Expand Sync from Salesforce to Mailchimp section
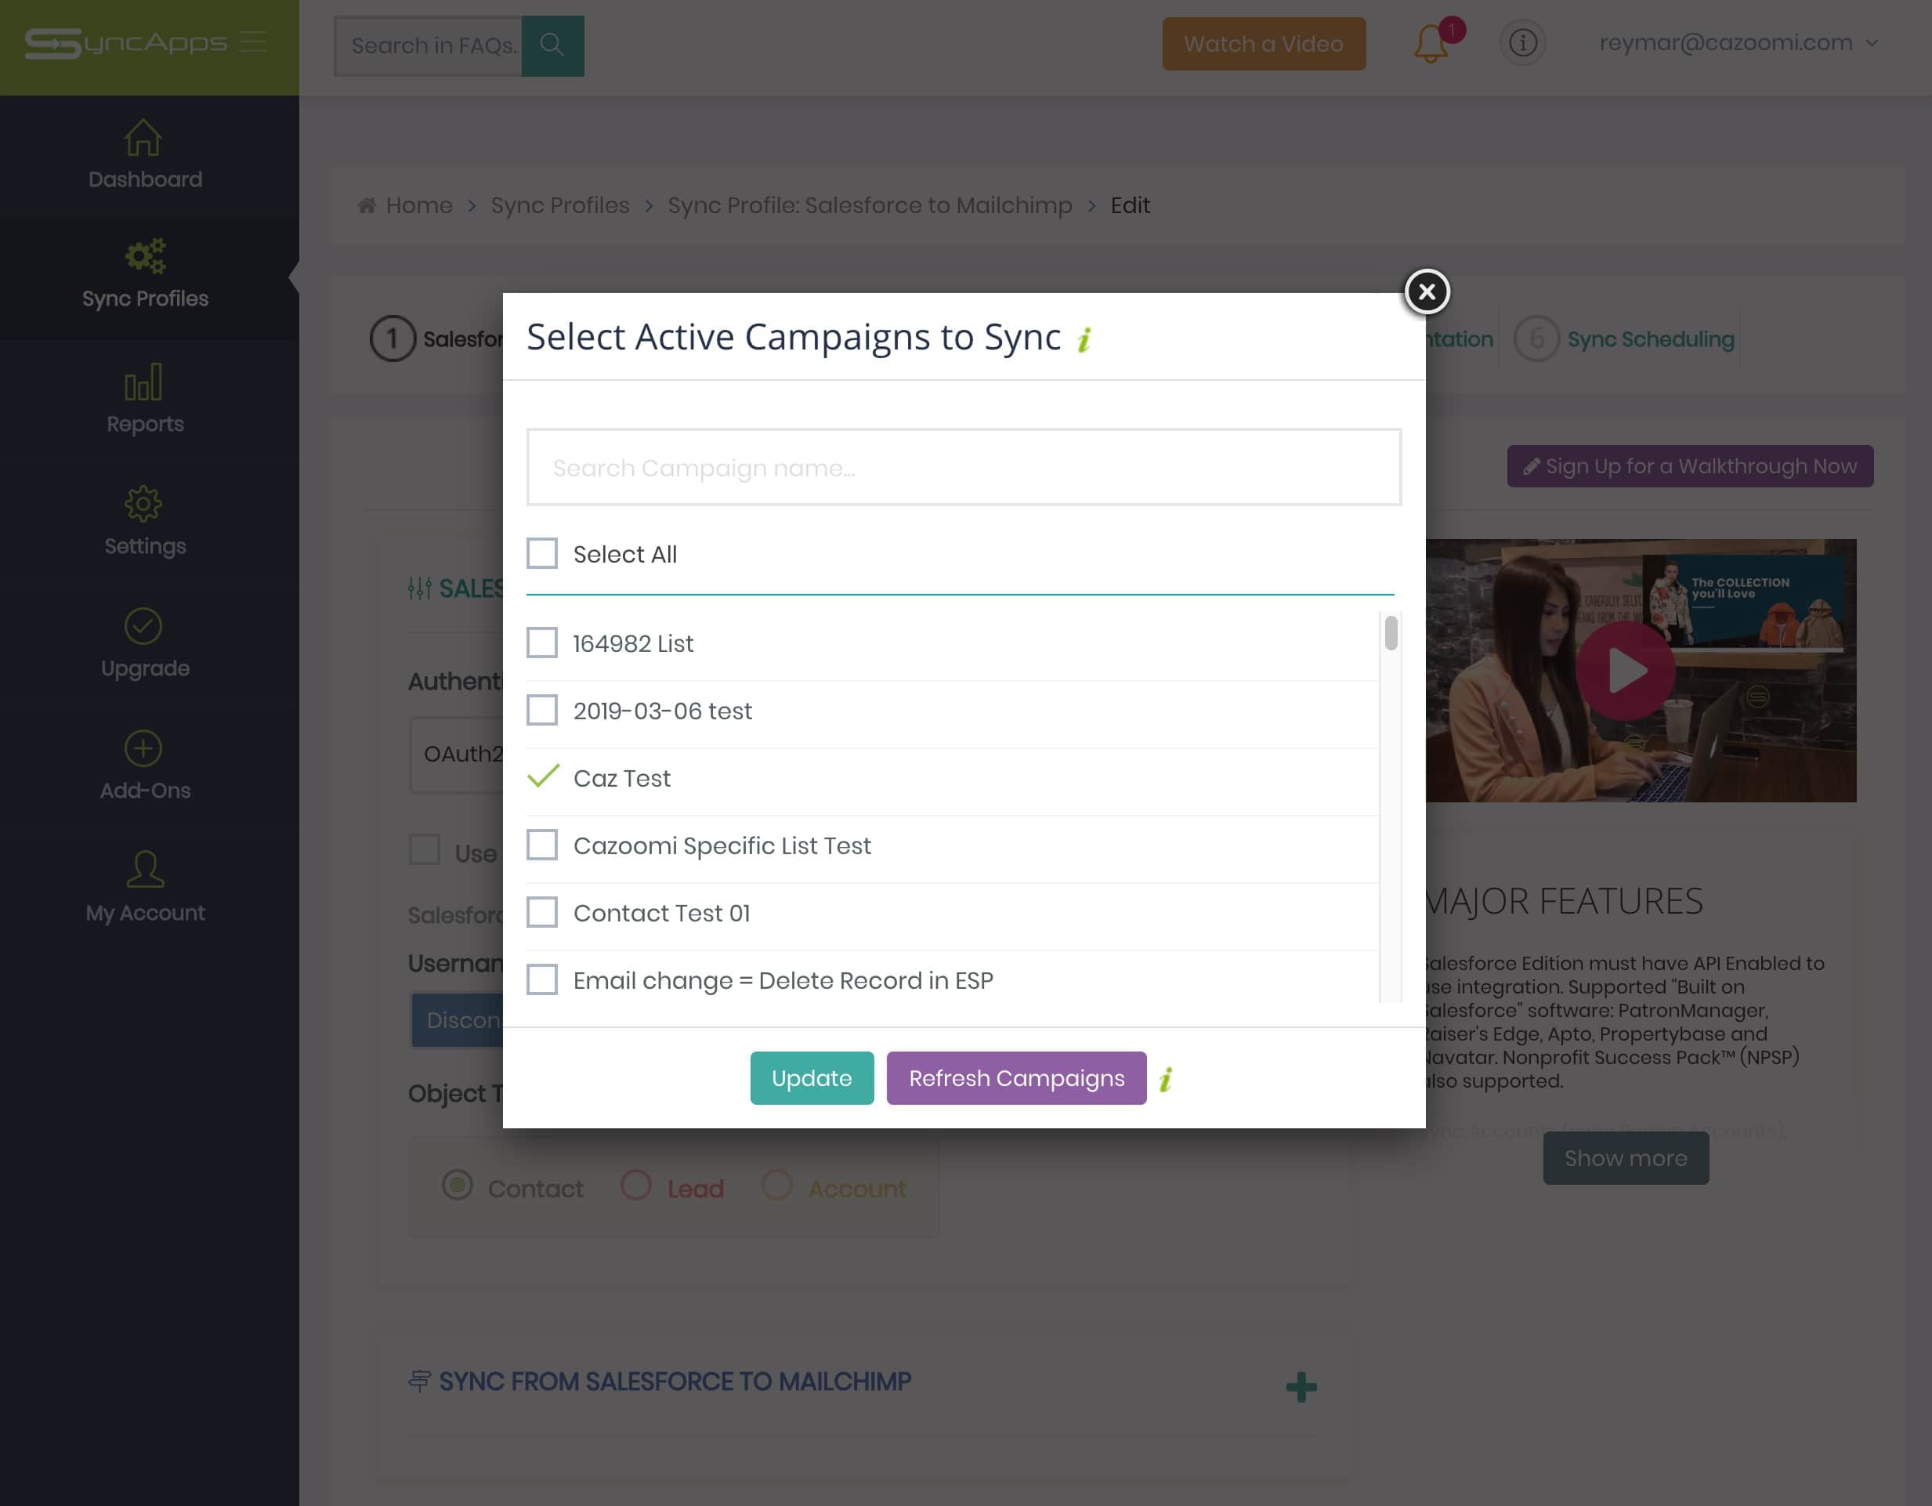The image size is (1932, 1506). coord(1301,1385)
